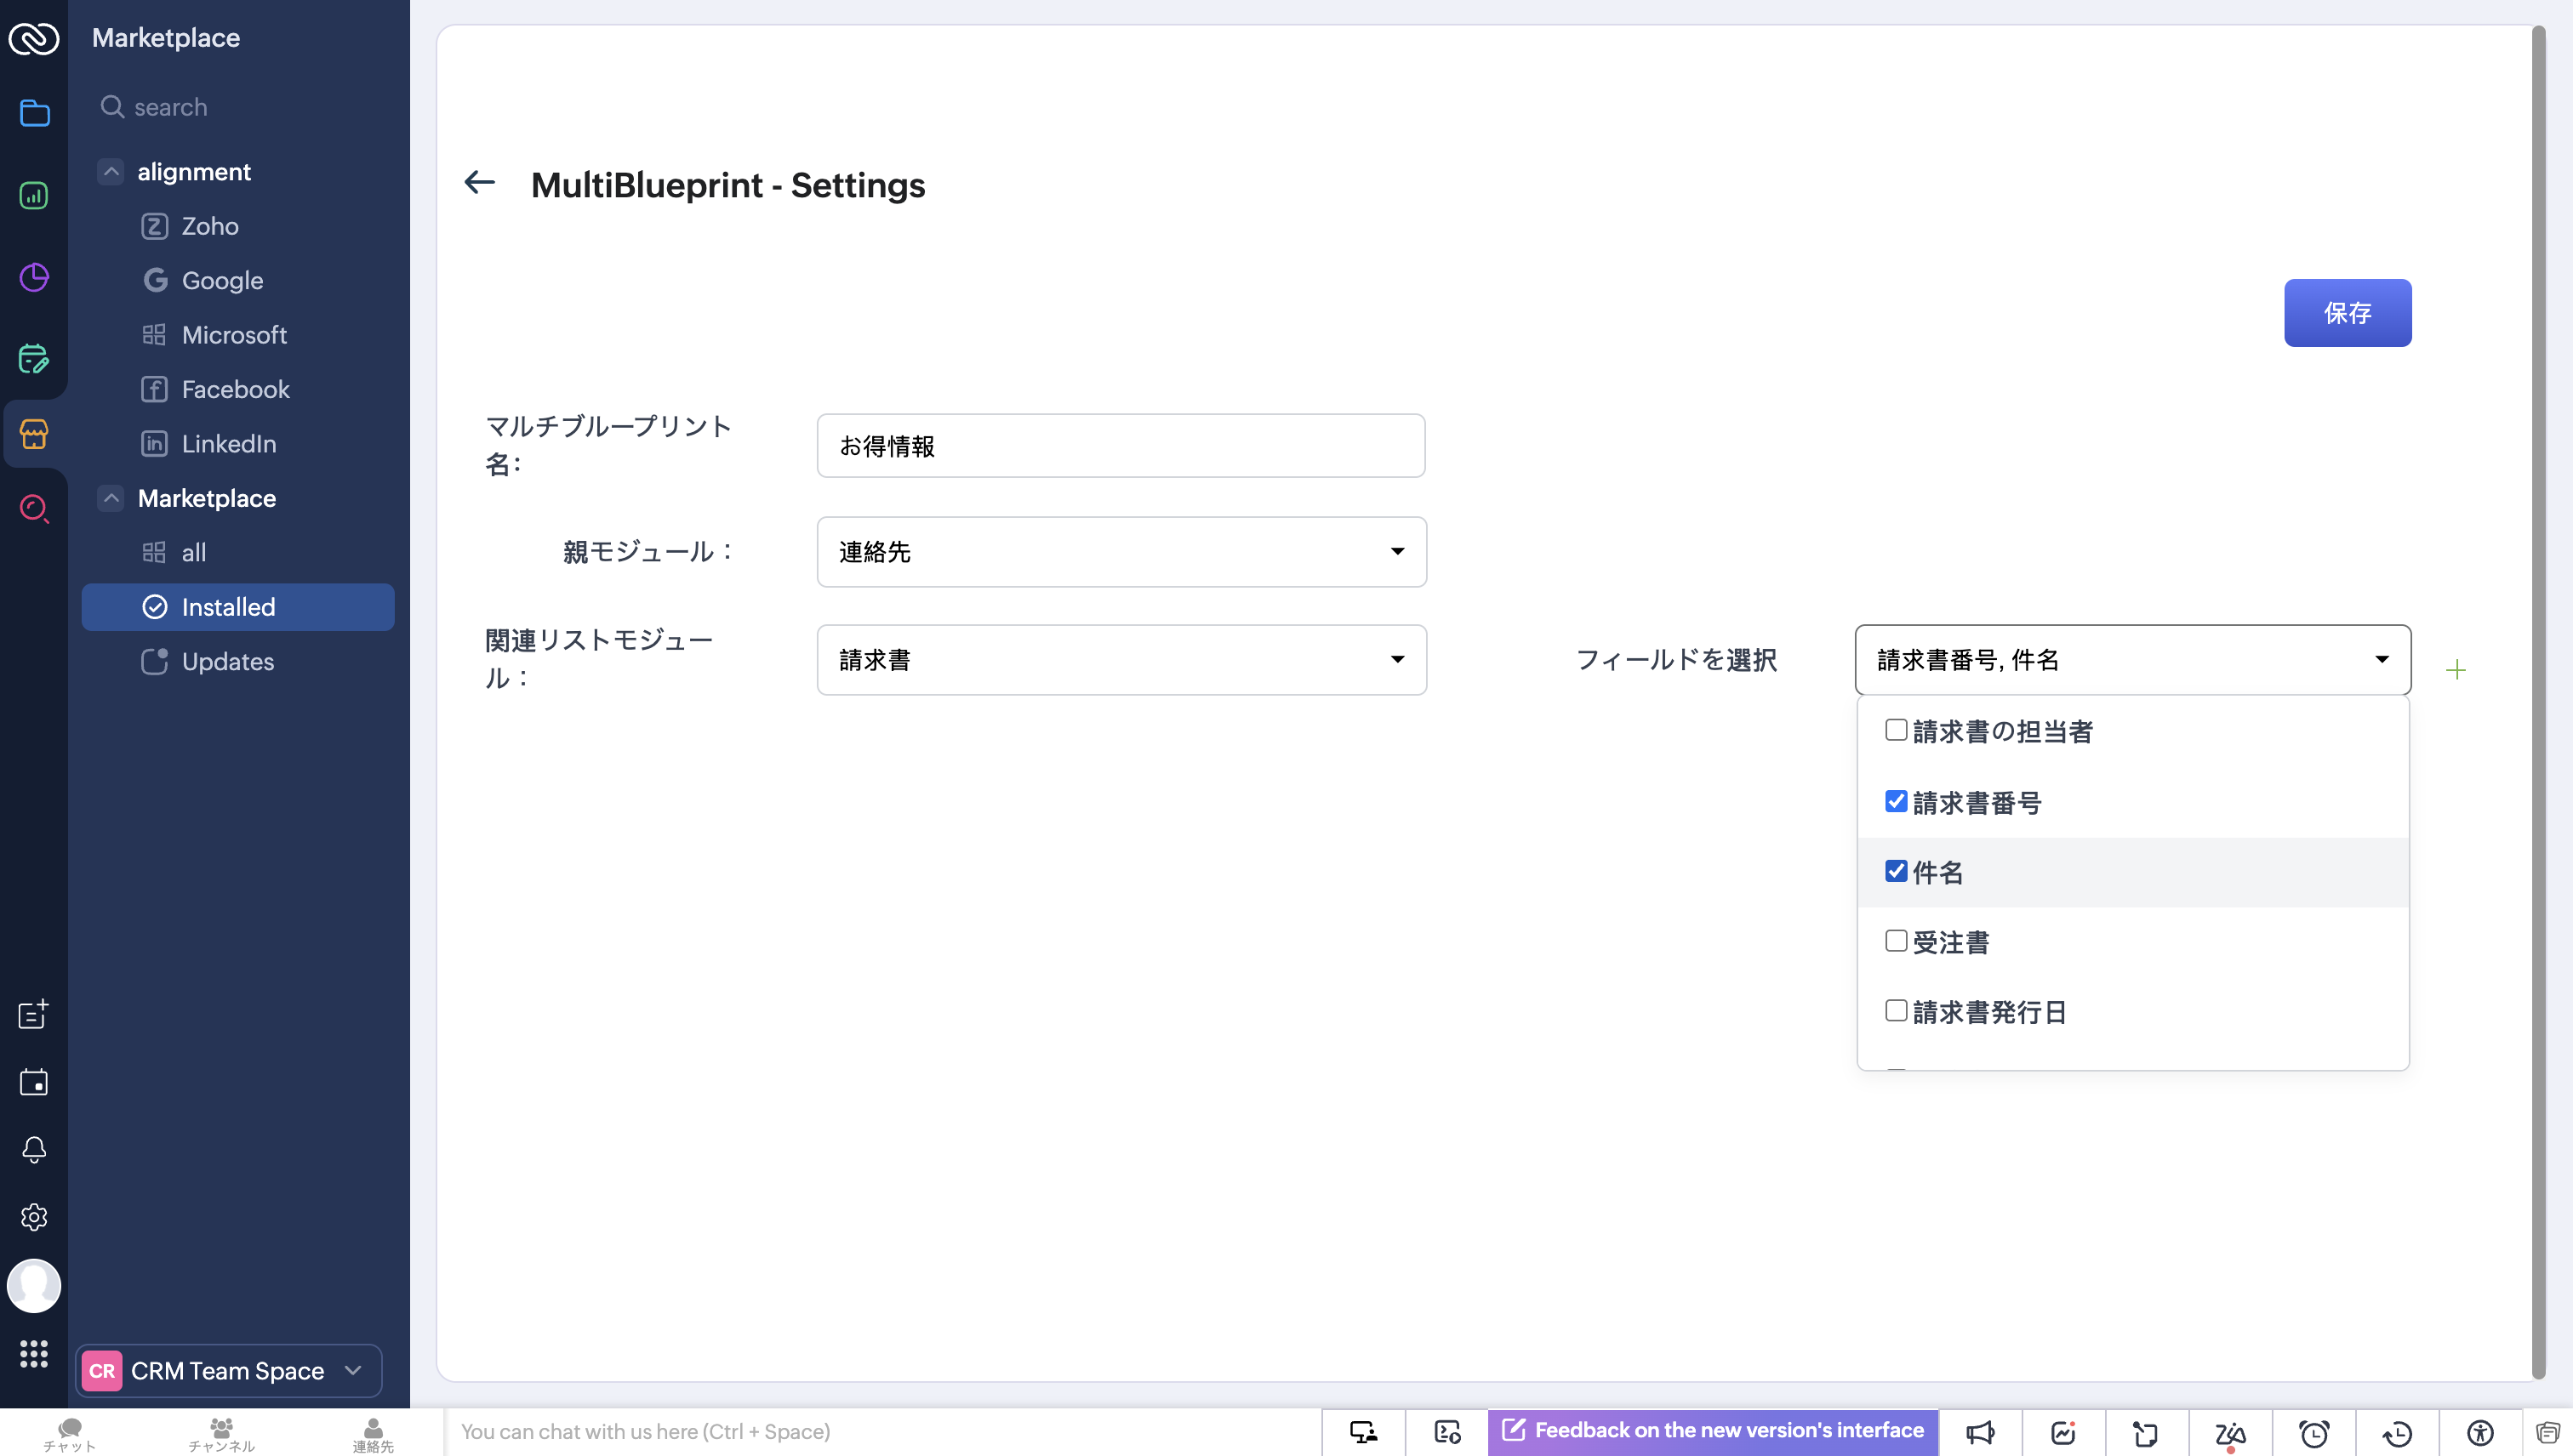2573x1456 pixels.
Task: Uncheck the 請求書番号 checkbox
Action: coord(1895,802)
